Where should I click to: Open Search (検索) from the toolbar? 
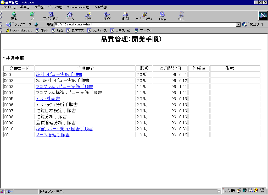coord(88,16)
